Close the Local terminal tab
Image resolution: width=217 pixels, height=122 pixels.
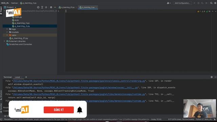(x=22, y=77)
